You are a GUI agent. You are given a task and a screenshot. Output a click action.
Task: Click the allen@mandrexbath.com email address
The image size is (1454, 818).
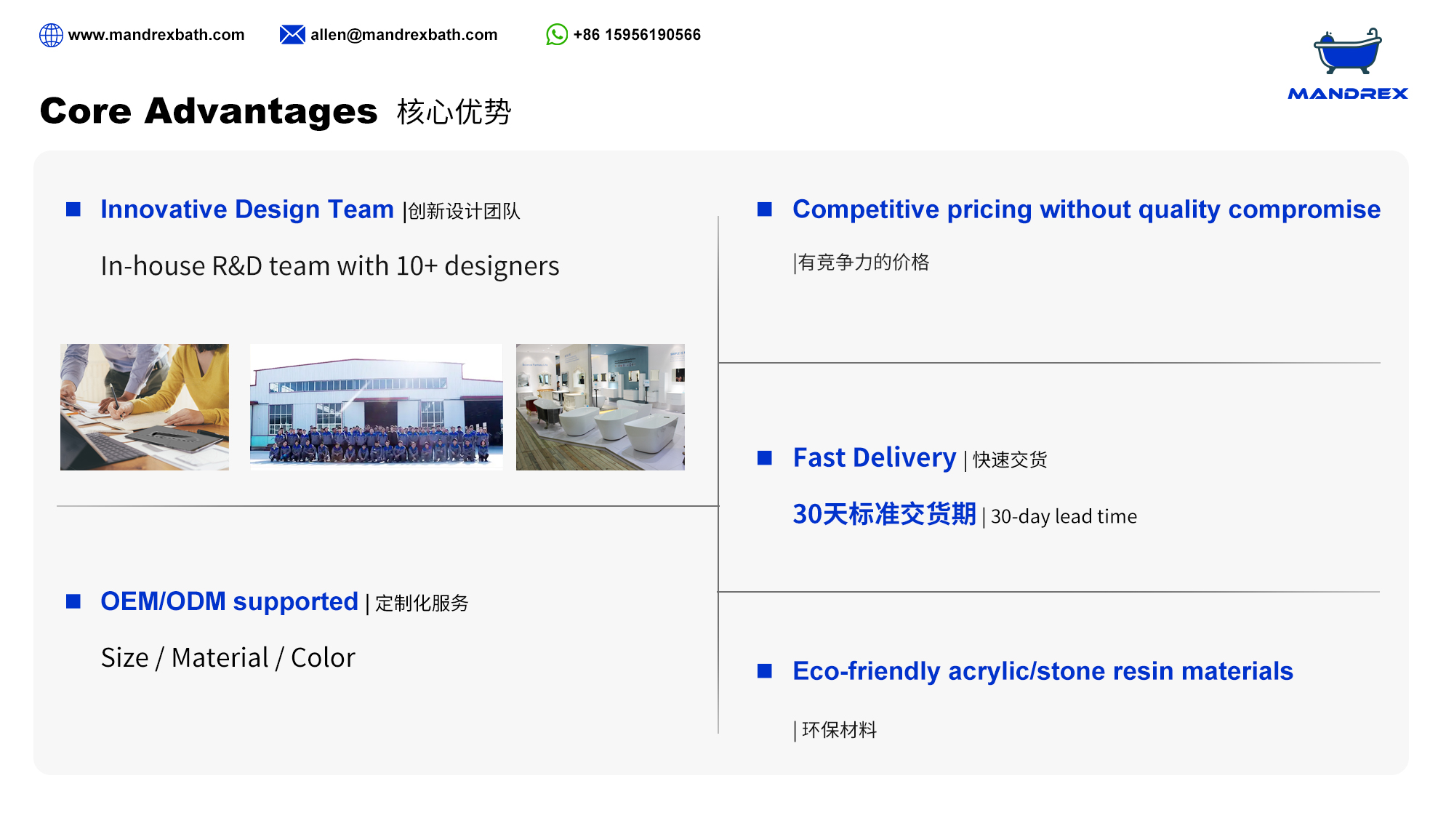pyautogui.click(x=403, y=35)
